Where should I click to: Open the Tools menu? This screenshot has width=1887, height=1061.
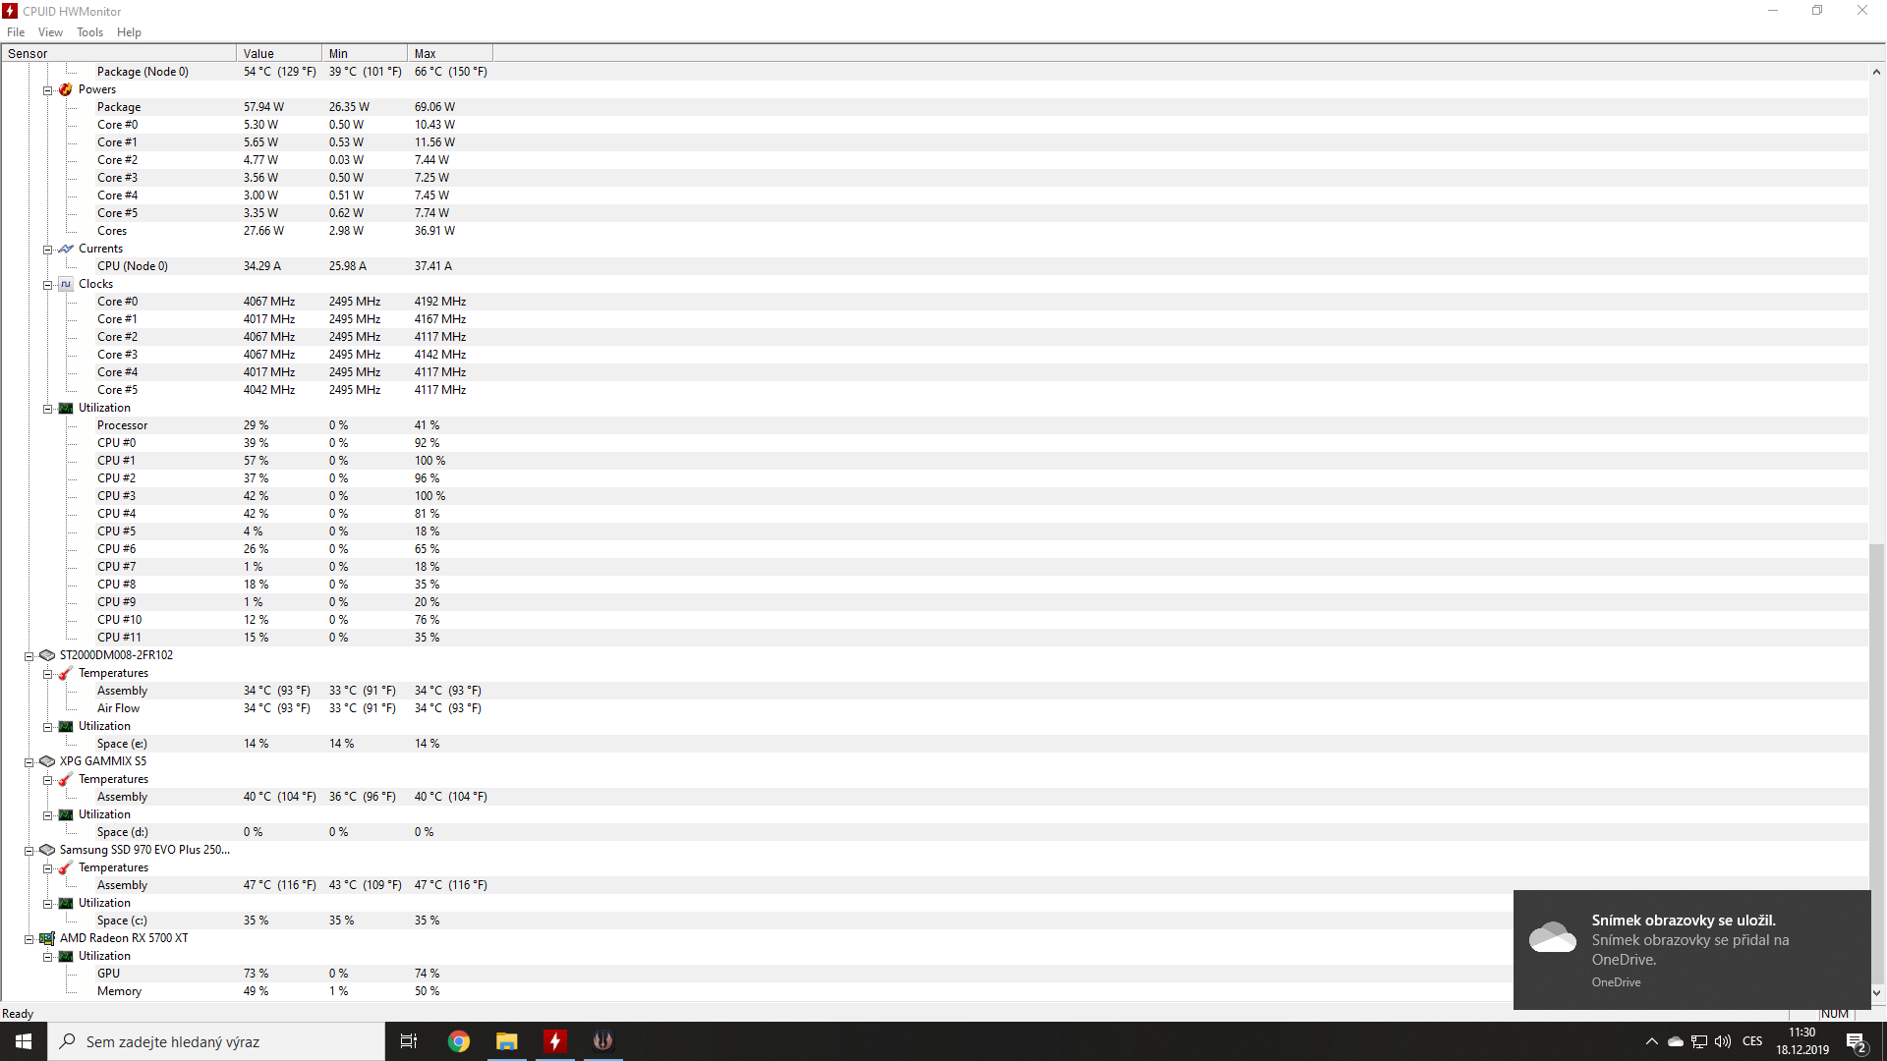point(89,32)
